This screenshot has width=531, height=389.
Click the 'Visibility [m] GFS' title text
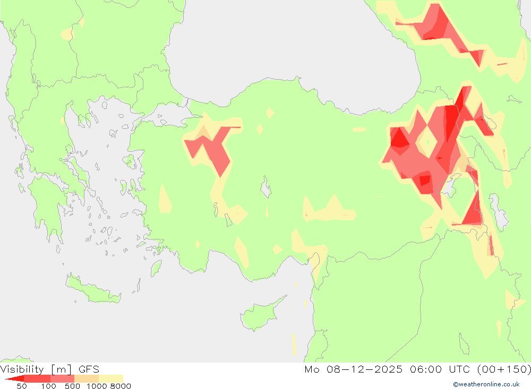[x=50, y=369]
